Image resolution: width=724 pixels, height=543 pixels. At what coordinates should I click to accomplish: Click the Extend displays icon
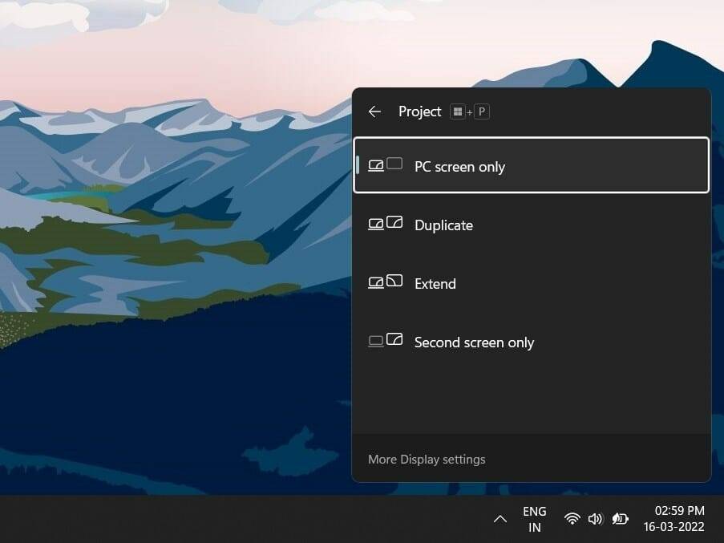(385, 282)
